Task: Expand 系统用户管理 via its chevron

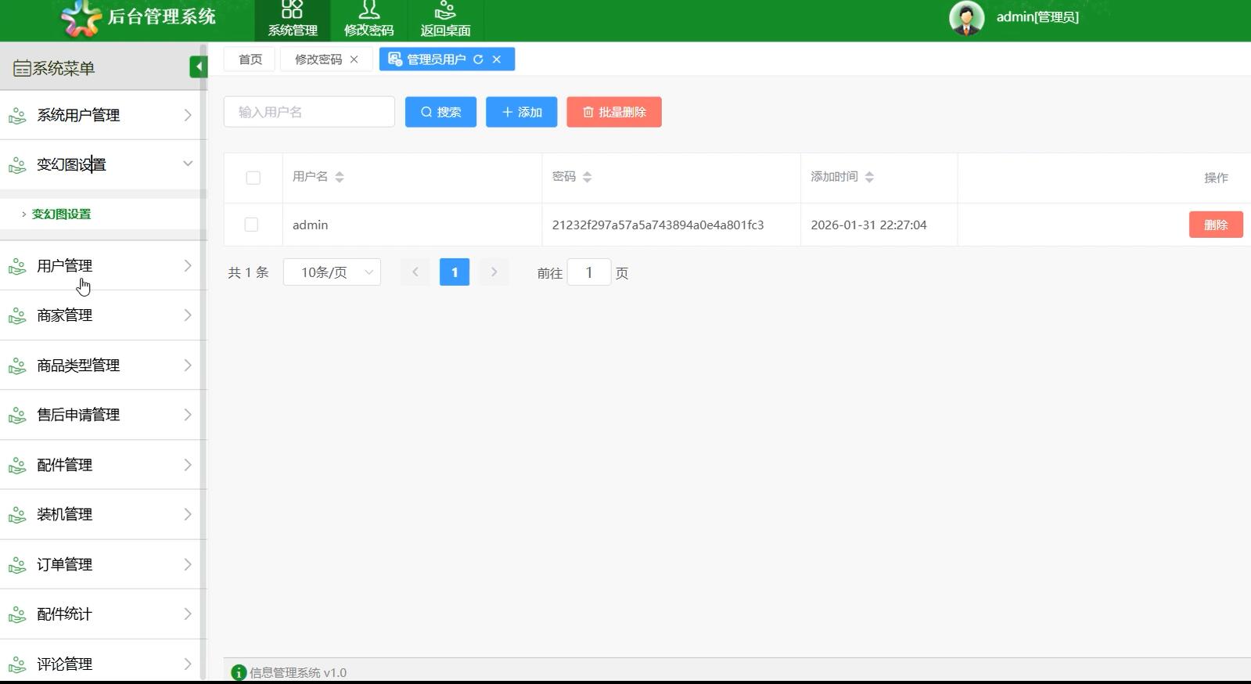Action: coord(188,115)
